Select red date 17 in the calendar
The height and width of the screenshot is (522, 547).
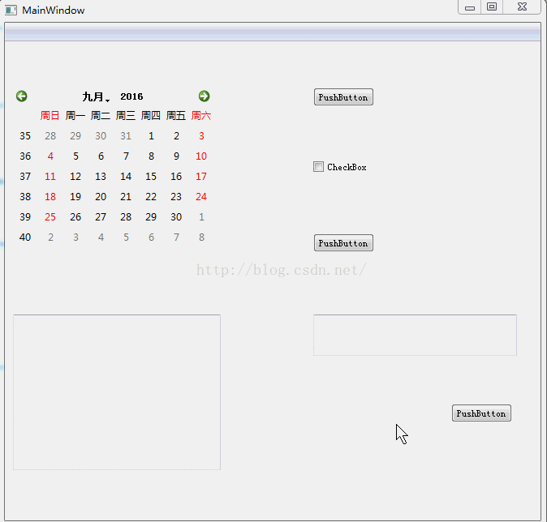[201, 177]
